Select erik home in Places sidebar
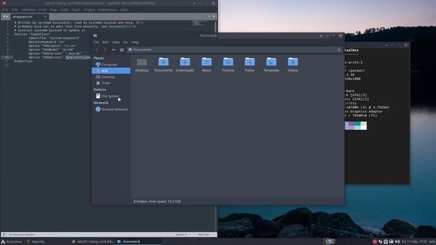The image size is (436, 245). point(111,71)
